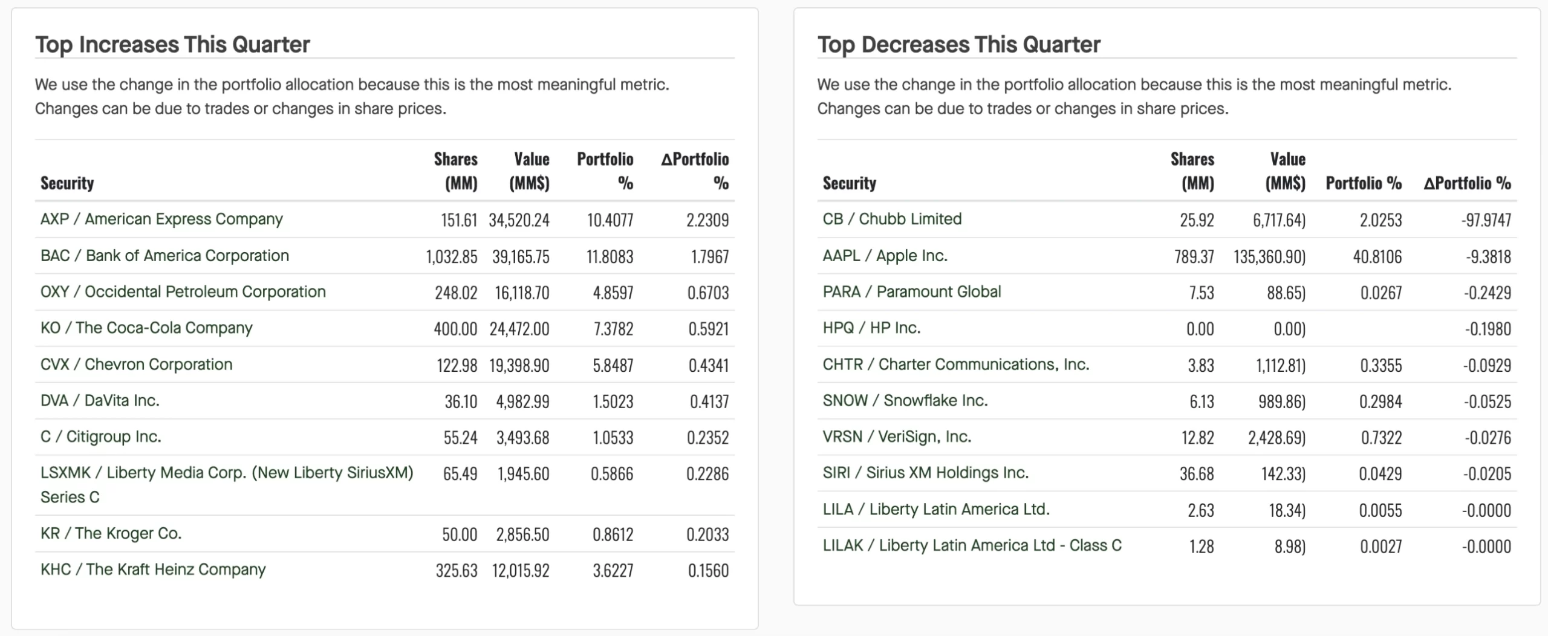Open CB Chubb Limited link
This screenshot has height=636, width=1548.
tap(892, 219)
